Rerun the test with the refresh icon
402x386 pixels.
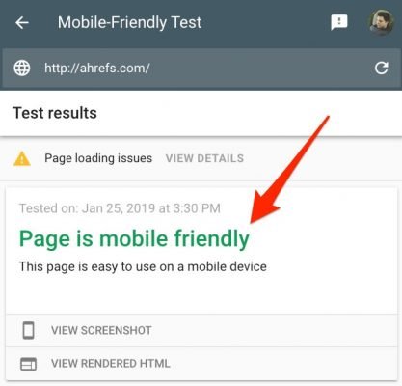tap(382, 68)
